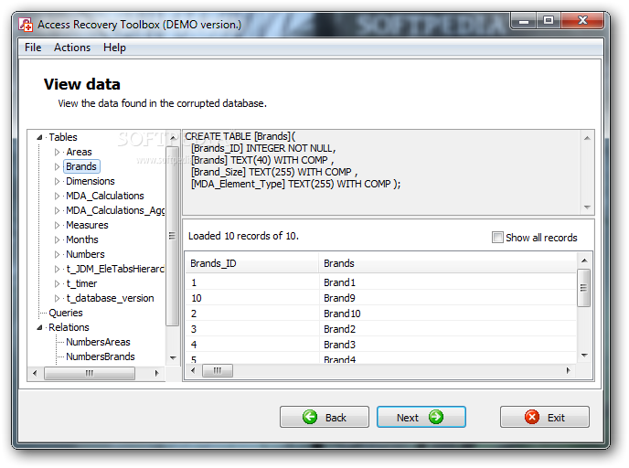
Task: Collapse the Relations tree node
Action: [x=39, y=327]
